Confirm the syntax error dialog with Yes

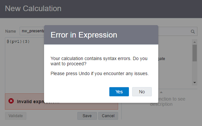[x=119, y=92]
